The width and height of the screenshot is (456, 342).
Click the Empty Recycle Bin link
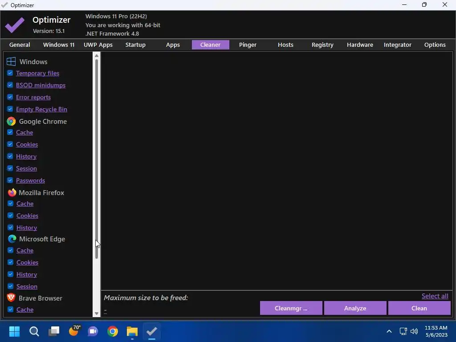[x=41, y=109]
